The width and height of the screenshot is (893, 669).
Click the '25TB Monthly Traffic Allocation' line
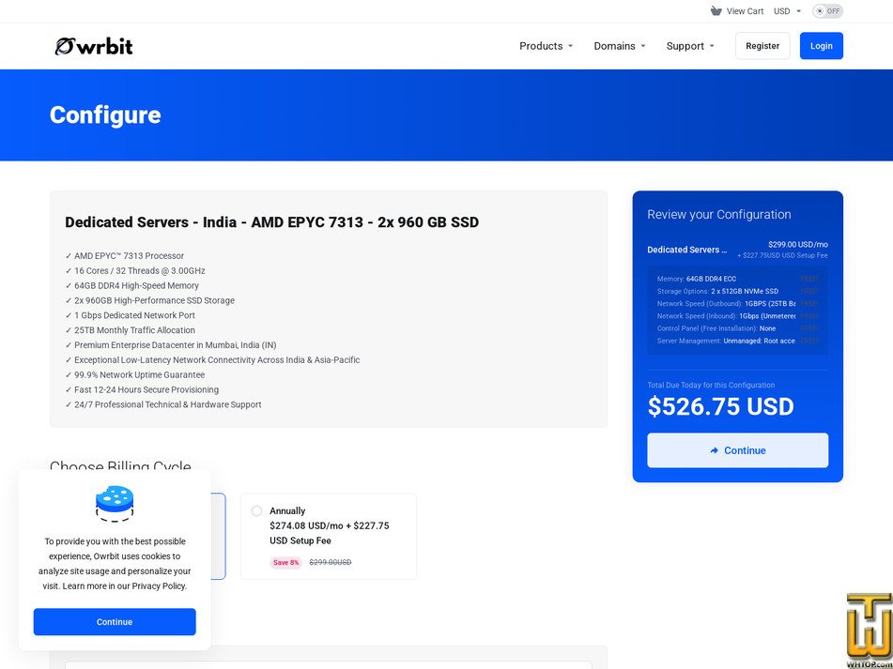[x=130, y=330]
